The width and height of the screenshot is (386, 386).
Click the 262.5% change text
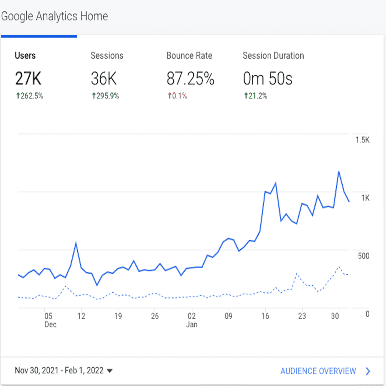[x=32, y=96]
